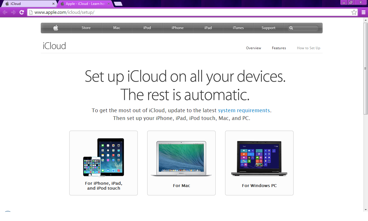This screenshot has width=368, height=221.
Task: Click the scrollbar up arrow
Action: click(366, 20)
